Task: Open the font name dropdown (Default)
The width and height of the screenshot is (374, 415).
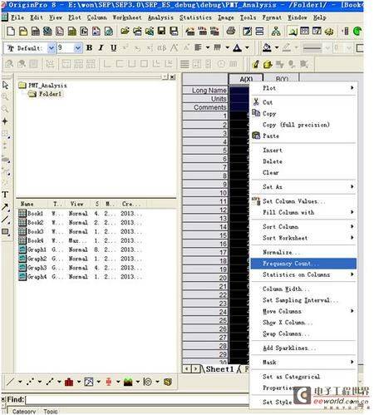Action: tap(51, 48)
